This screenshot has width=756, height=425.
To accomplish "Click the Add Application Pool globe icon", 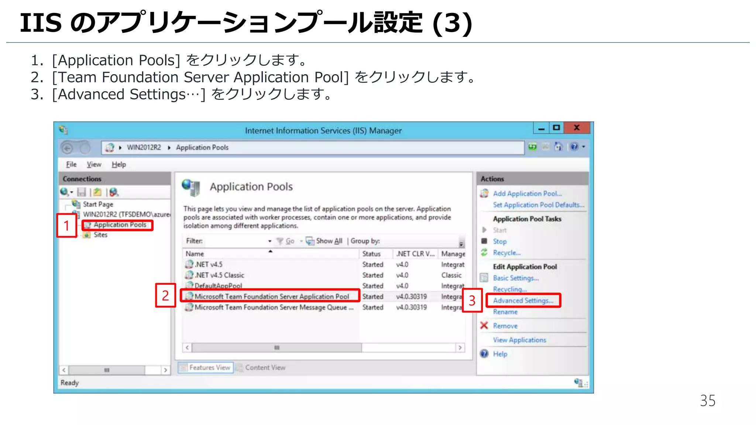I will click(x=484, y=193).
